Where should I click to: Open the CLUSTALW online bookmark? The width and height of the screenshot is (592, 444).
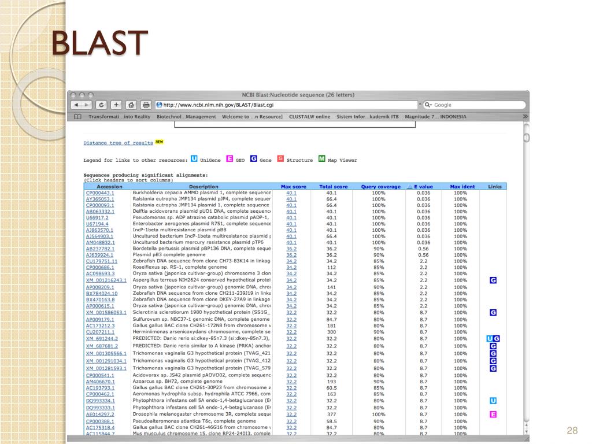coord(310,117)
